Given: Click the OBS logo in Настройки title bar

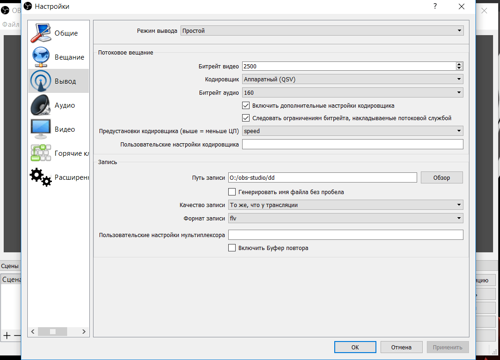Looking at the screenshot, I should pyautogui.click(x=28, y=6).
